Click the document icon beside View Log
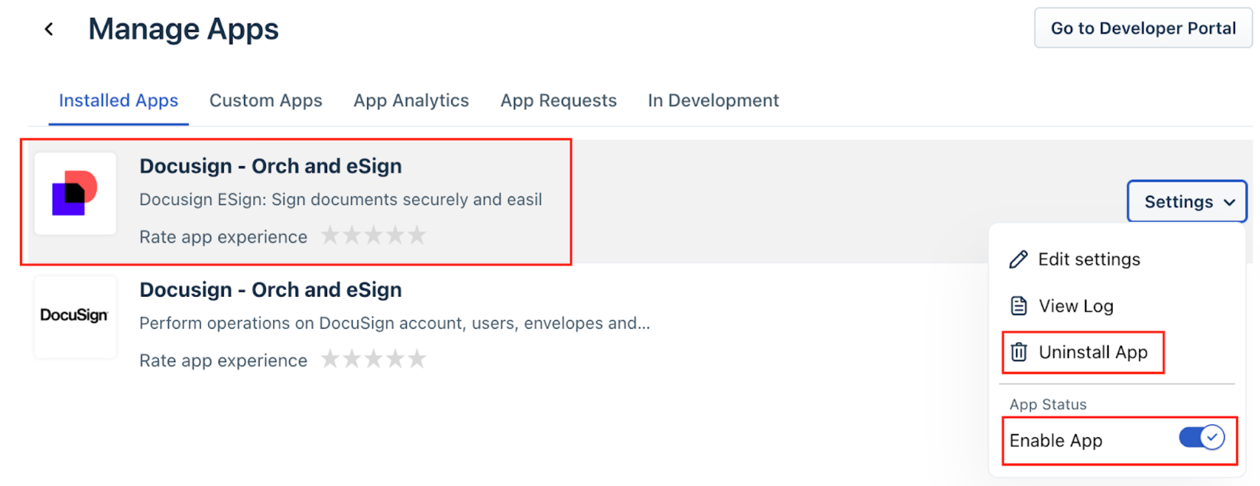Image resolution: width=1260 pixels, height=486 pixels. [x=1019, y=306]
